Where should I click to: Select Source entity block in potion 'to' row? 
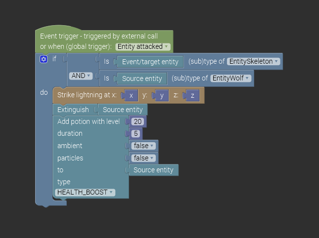[154, 170]
